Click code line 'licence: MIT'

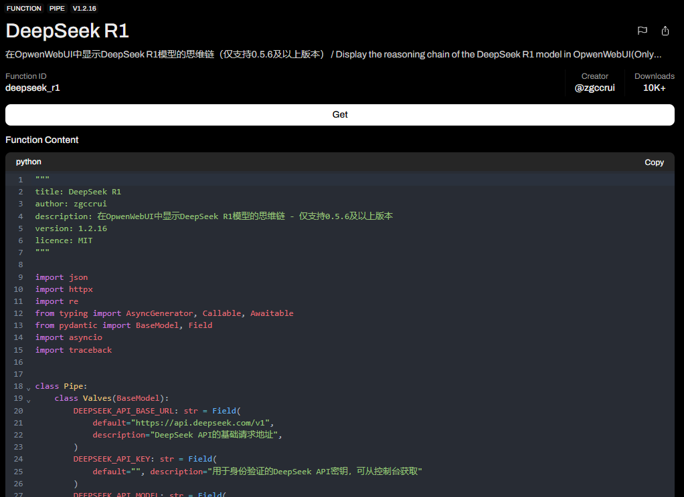[x=64, y=240]
